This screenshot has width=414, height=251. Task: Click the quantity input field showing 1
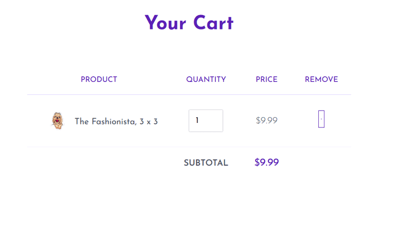205,121
